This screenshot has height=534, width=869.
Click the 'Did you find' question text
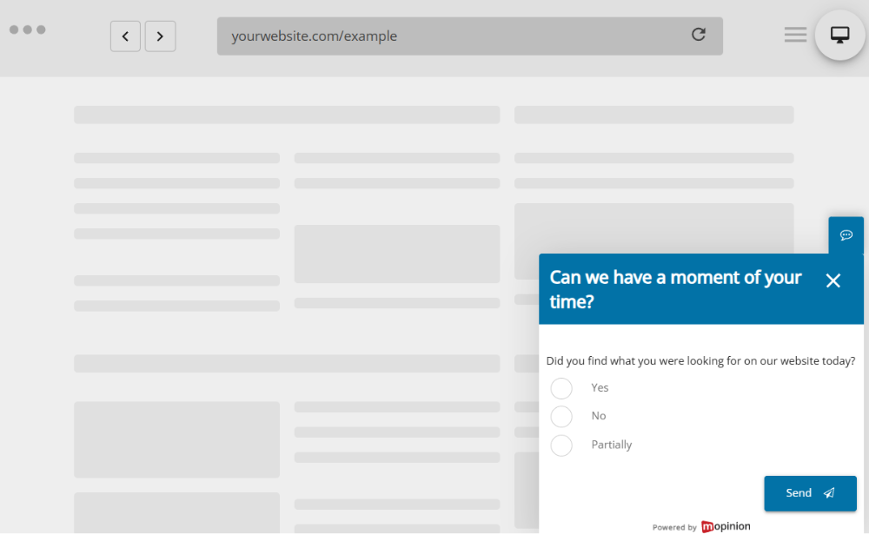(700, 360)
